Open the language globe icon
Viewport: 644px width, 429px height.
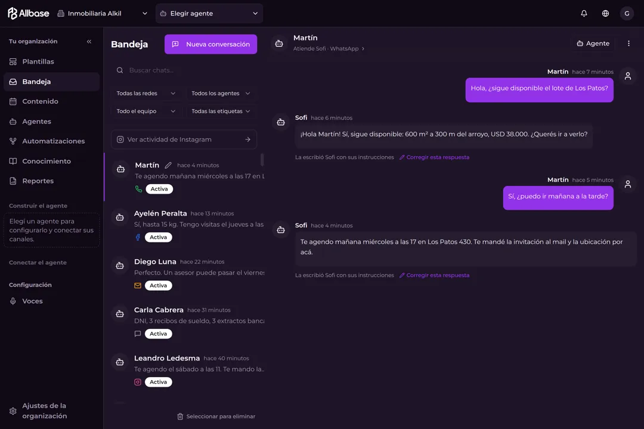(x=605, y=14)
